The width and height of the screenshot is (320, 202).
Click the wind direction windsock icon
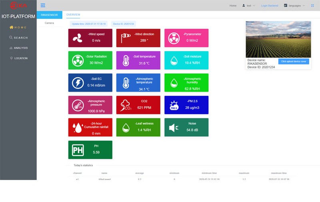(126, 38)
